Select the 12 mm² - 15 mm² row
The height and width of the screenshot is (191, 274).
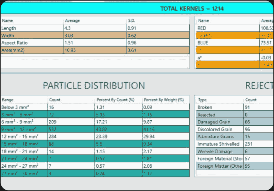tap(95, 136)
